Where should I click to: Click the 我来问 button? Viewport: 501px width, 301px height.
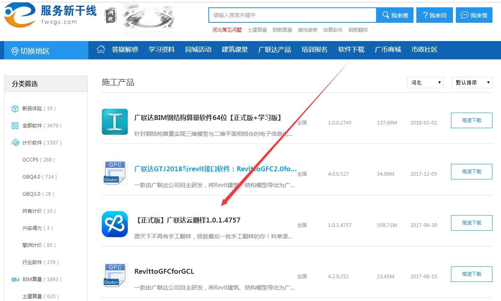click(x=435, y=15)
